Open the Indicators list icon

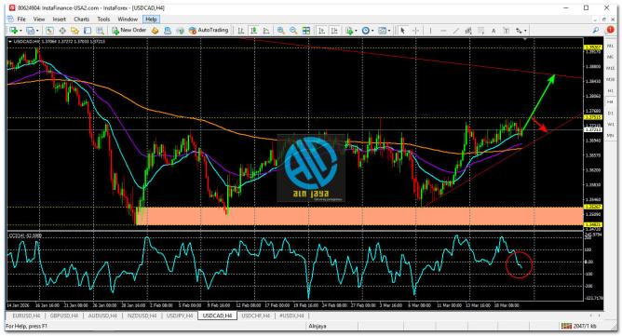349,31
